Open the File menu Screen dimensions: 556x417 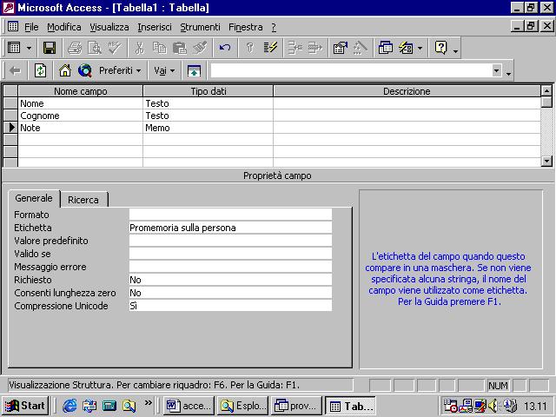point(31,27)
